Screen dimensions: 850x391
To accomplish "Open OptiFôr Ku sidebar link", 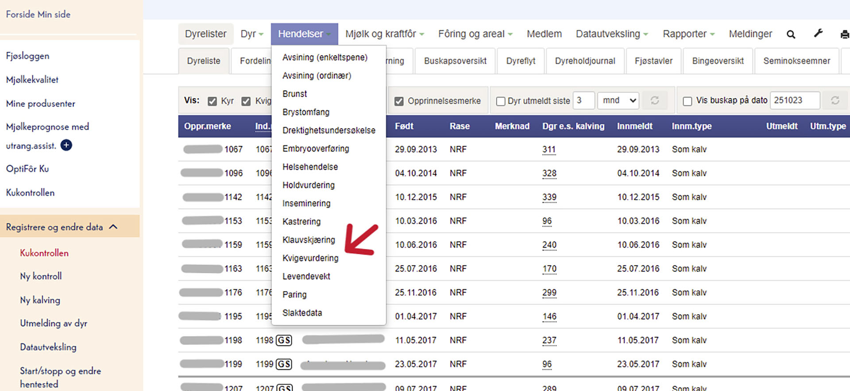I will [x=27, y=169].
